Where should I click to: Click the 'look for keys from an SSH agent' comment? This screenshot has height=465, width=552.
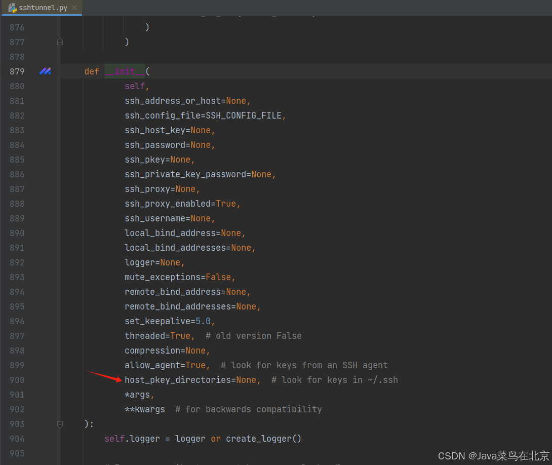pyautogui.click(x=304, y=365)
